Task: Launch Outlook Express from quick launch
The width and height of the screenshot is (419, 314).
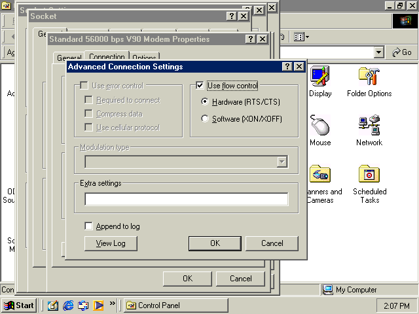Action: 83,305
